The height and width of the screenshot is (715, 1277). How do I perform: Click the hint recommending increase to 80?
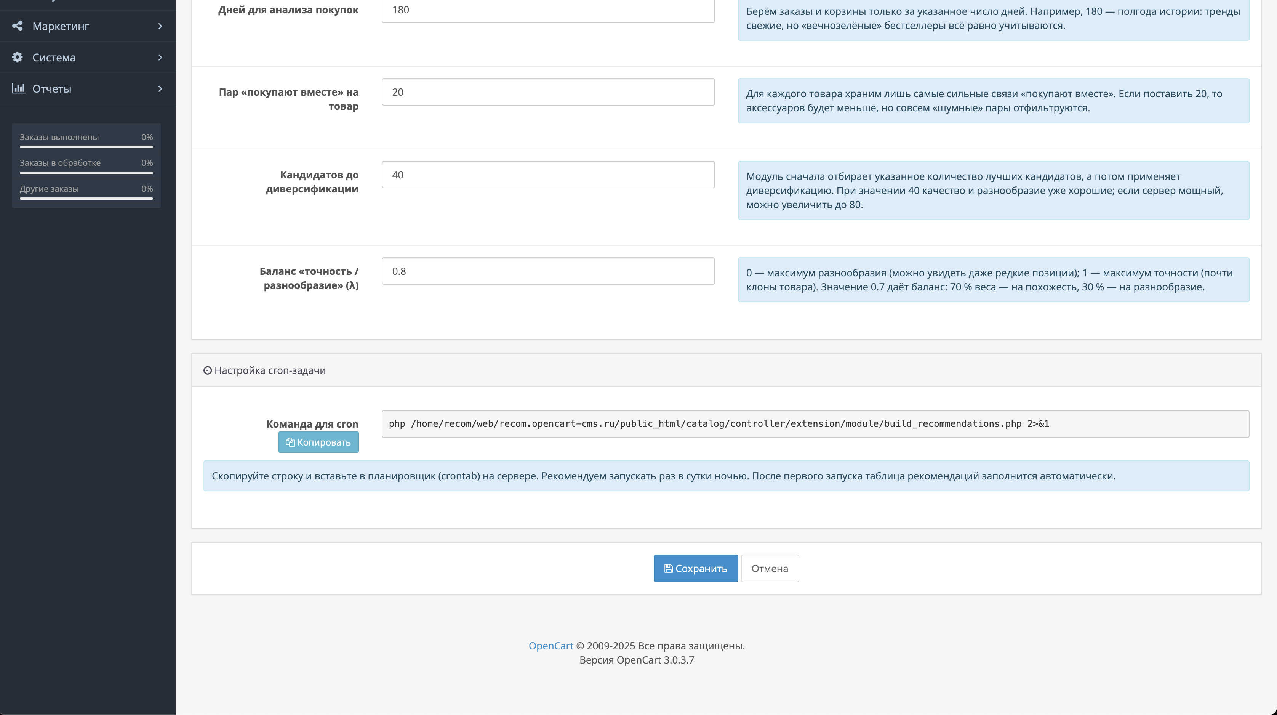993,191
